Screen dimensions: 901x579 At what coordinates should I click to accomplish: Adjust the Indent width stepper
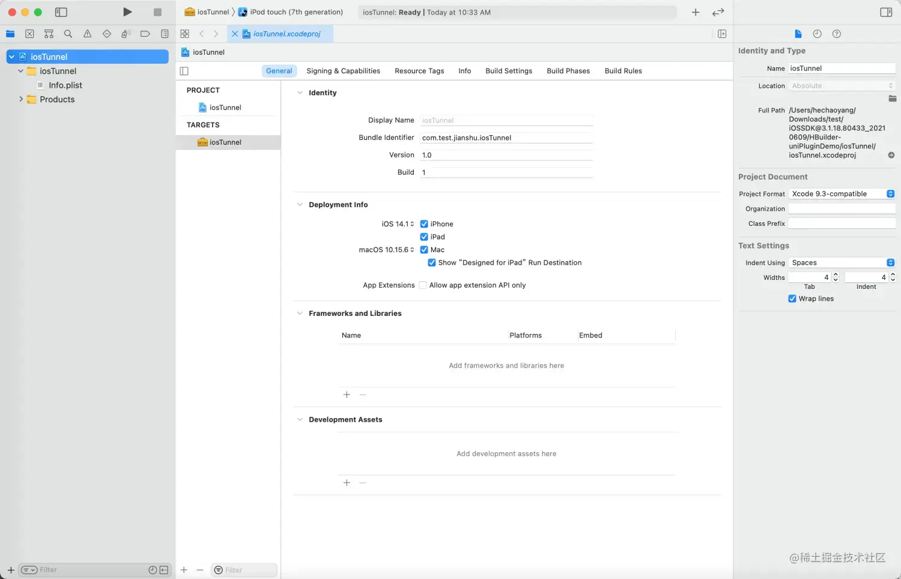(x=893, y=277)
